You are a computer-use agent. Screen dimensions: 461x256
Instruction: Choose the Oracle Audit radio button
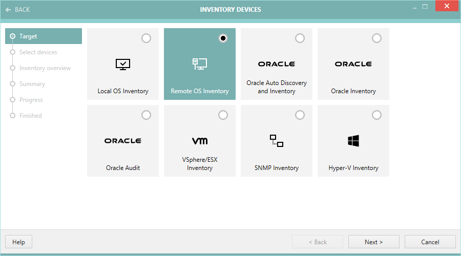pyautogui.click(x=146, y=115)
